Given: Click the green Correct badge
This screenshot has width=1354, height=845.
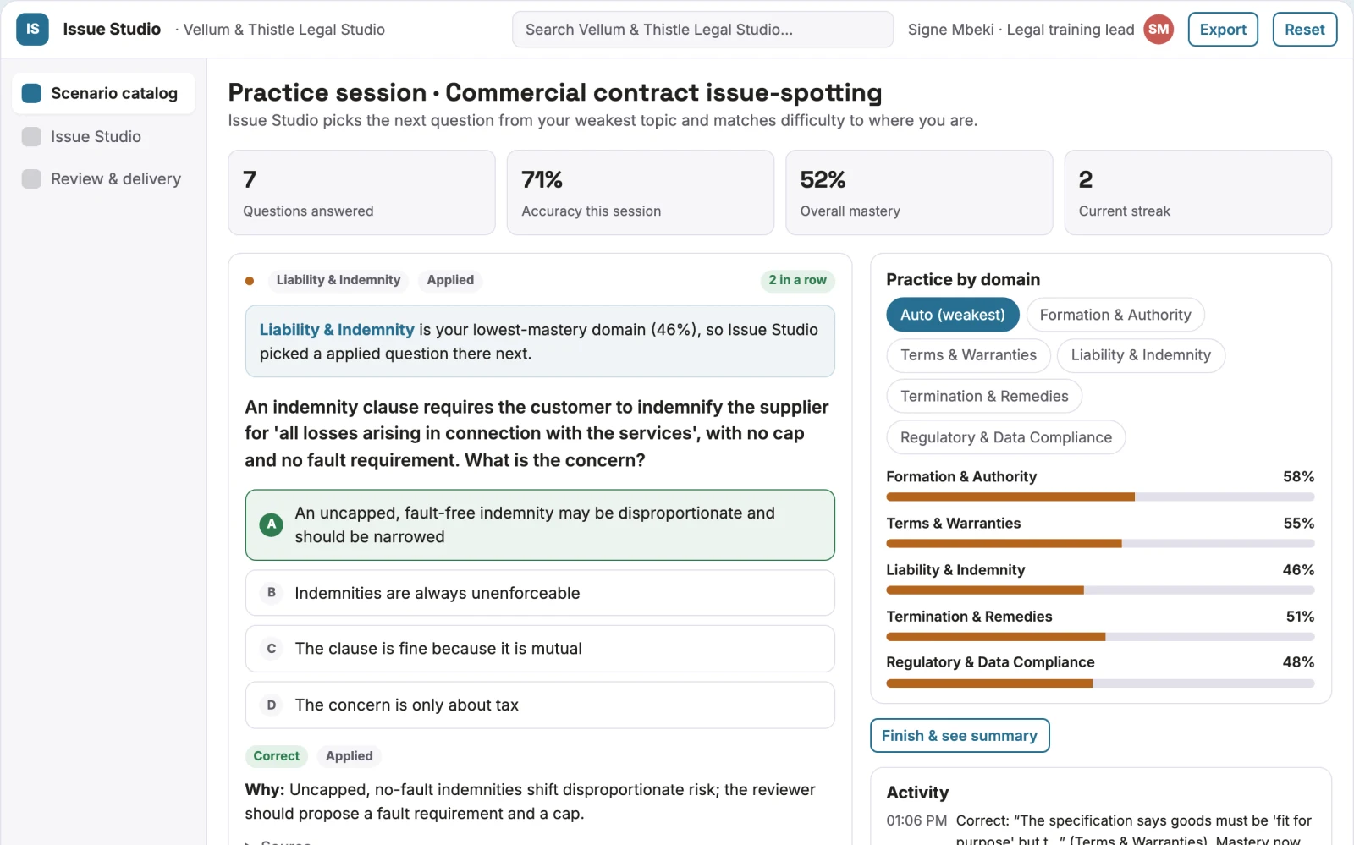Looking at the screenshot, I should (x=277, y=756).
